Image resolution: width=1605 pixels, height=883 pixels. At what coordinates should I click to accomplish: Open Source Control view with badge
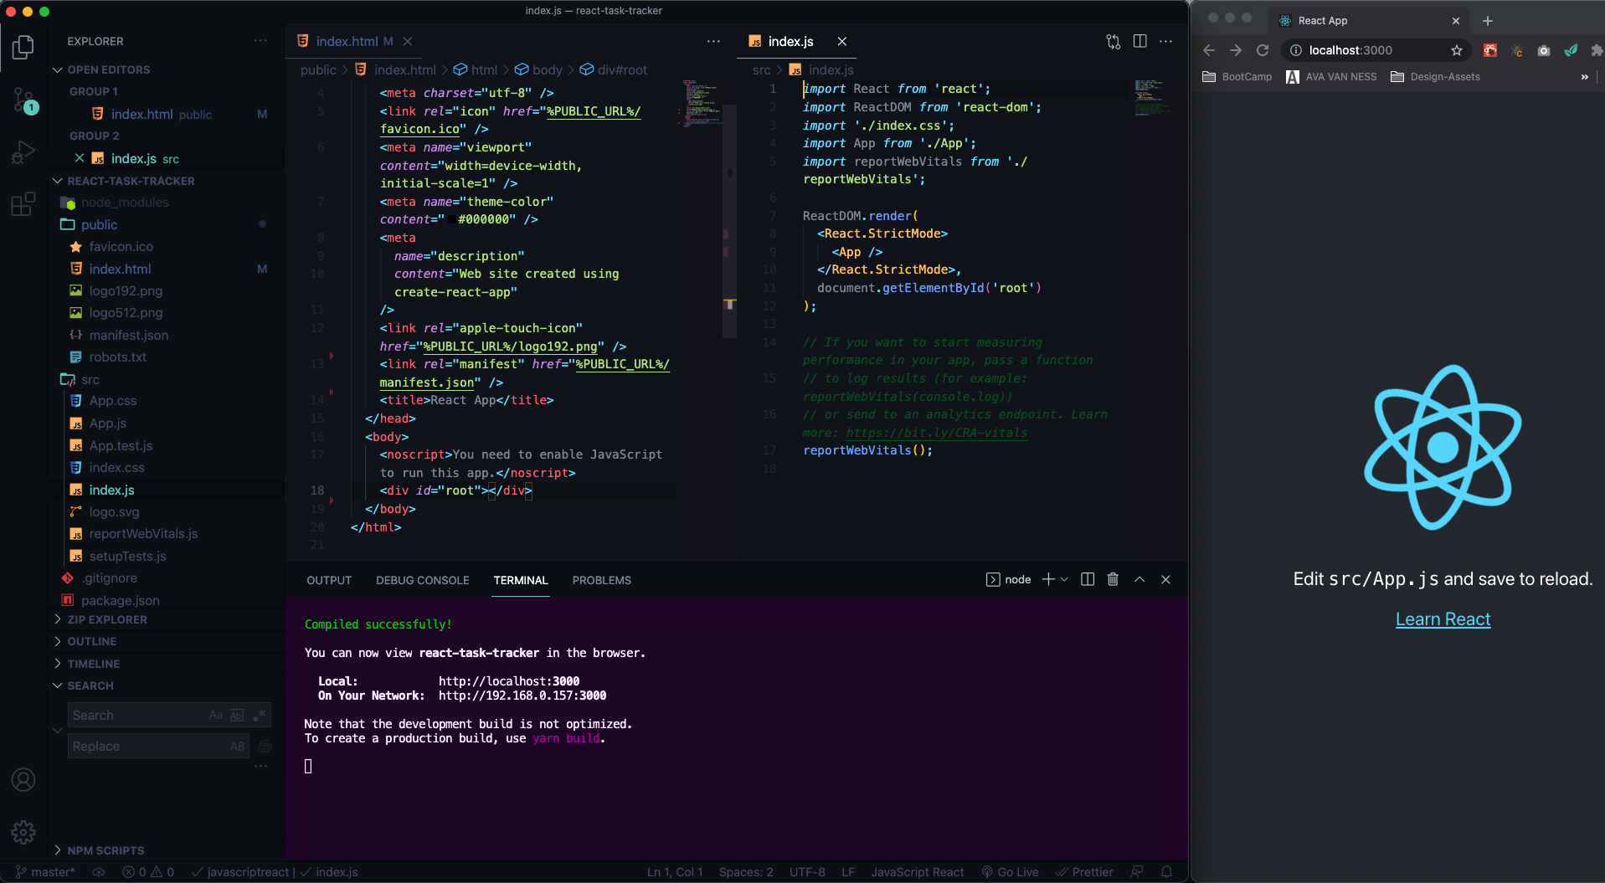click(x=23, y=100)
